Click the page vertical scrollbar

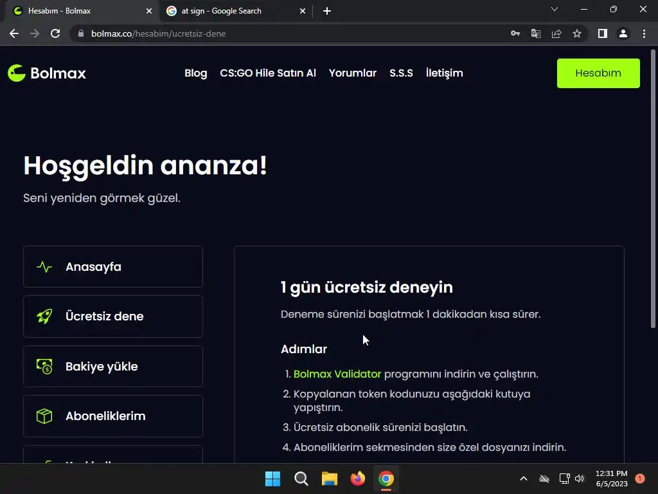tap(653, 189)
